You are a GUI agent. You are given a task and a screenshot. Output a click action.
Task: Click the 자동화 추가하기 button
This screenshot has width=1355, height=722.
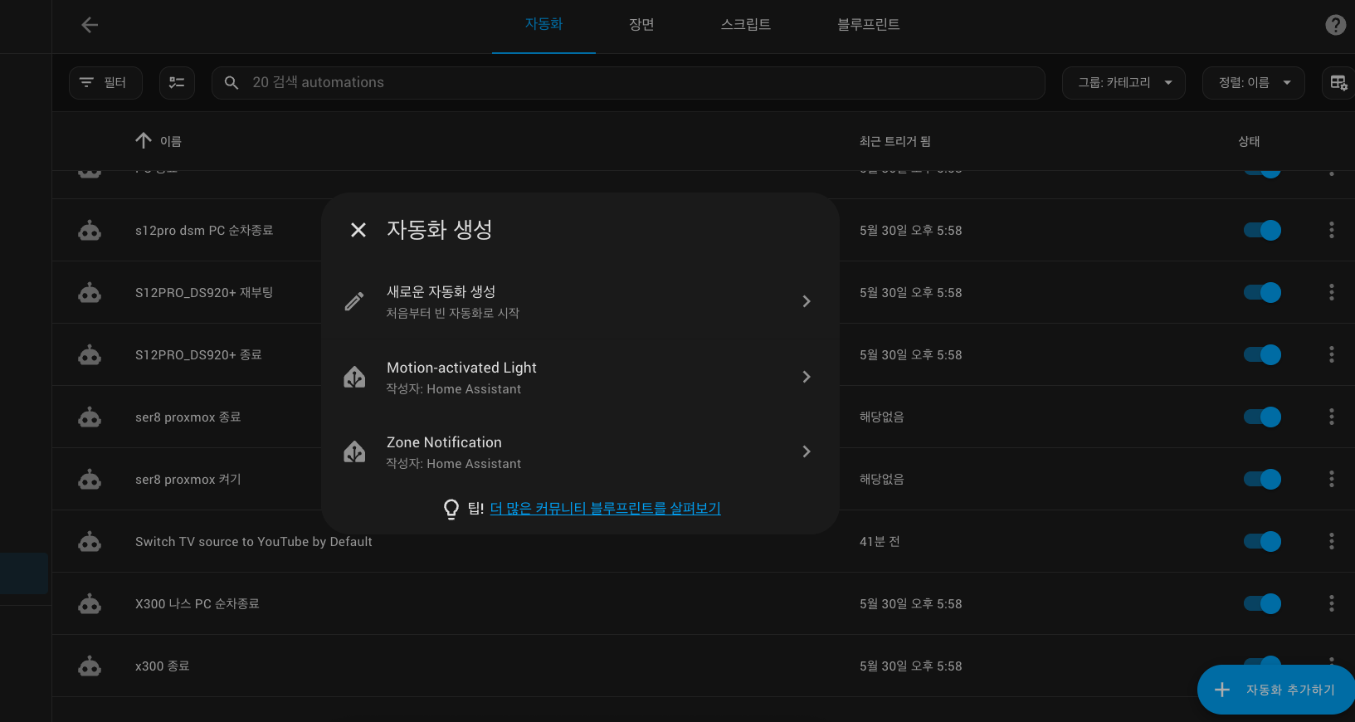pyautogui.click(x=1276, y=690)
